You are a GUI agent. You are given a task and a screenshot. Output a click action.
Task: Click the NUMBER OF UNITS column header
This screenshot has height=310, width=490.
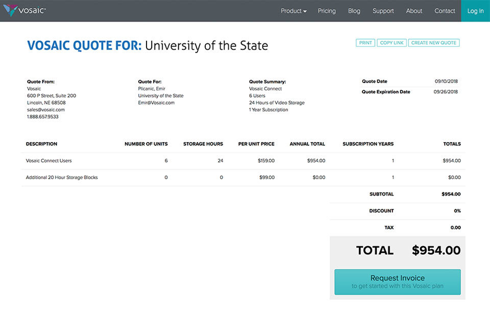coord(146,144)
